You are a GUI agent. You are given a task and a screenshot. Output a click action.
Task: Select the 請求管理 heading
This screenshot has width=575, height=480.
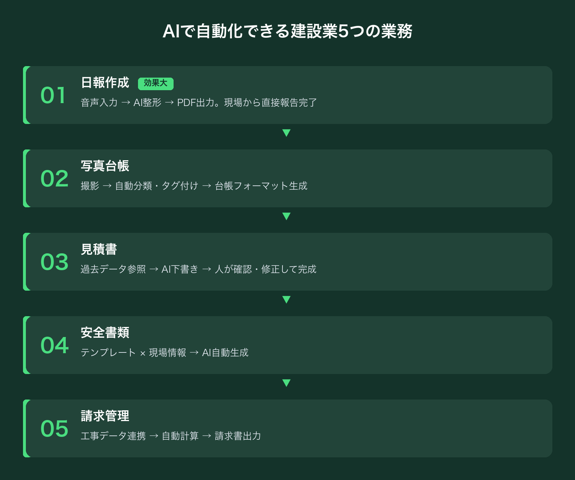[105, 416]
